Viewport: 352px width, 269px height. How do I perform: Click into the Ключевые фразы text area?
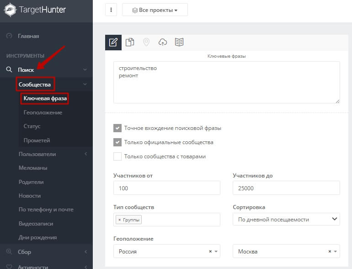pos(226,82)
